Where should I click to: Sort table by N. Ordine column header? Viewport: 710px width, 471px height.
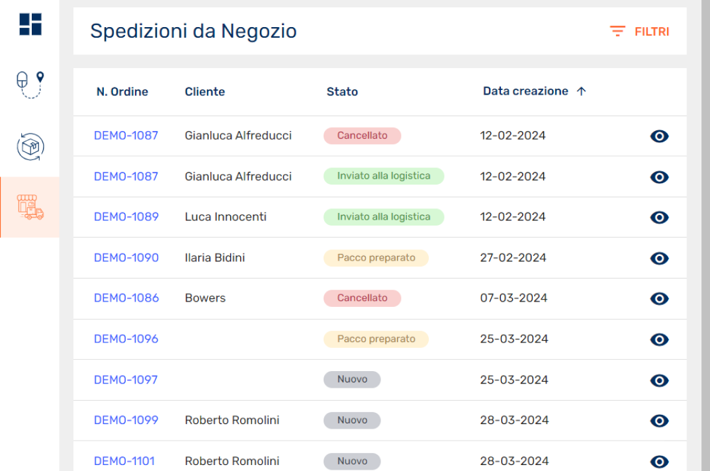[x=122, y=92]
